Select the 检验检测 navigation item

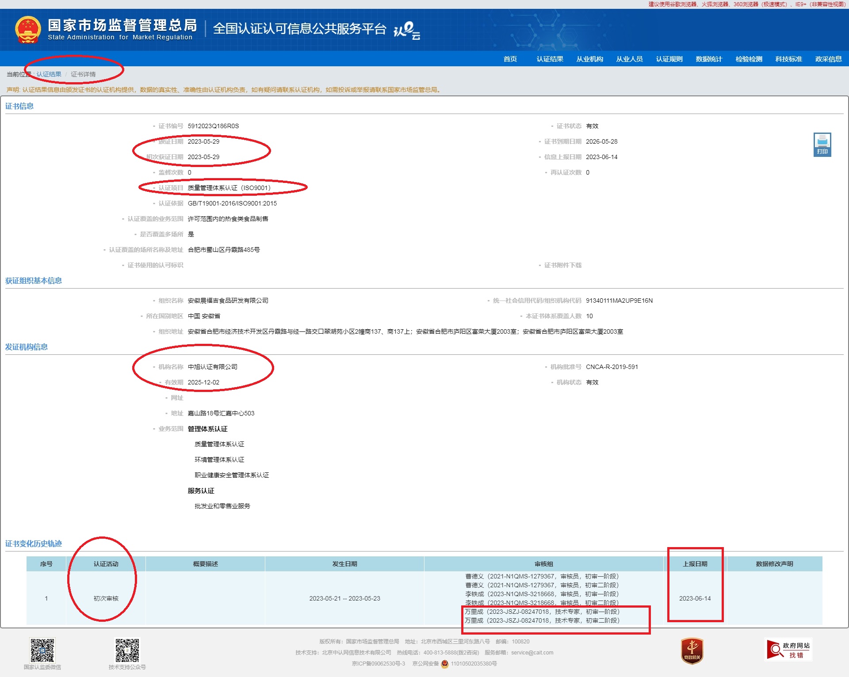[x=749, y=59]
